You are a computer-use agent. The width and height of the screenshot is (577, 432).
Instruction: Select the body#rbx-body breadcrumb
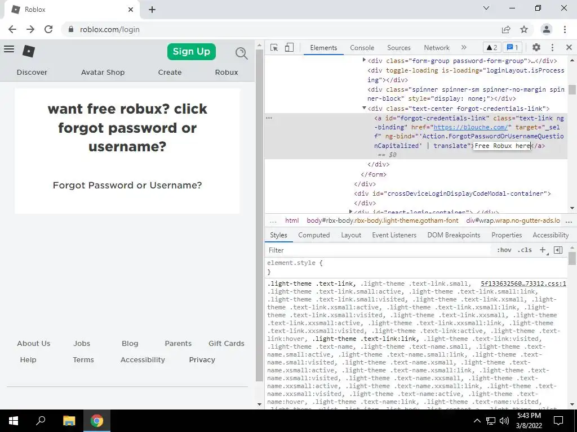click(383, 220)
